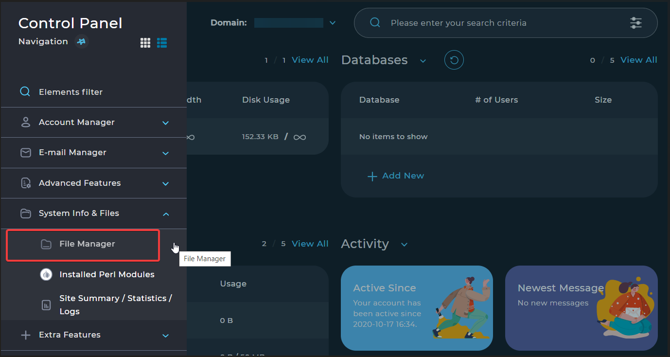
Task: Click the Site Summary statistics icon
Action: pos(46,305)
